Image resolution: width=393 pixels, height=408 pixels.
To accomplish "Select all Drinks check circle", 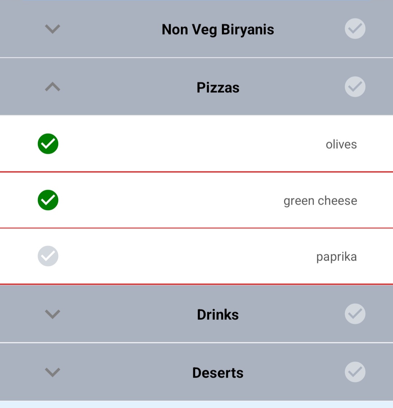I will pyautogui.click(x=355, y=314).
